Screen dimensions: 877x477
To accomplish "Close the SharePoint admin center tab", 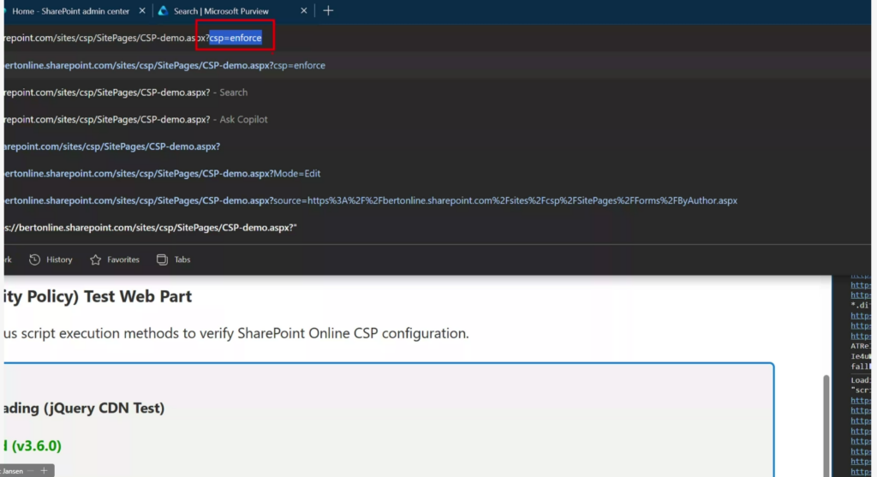I will (143, 11).
